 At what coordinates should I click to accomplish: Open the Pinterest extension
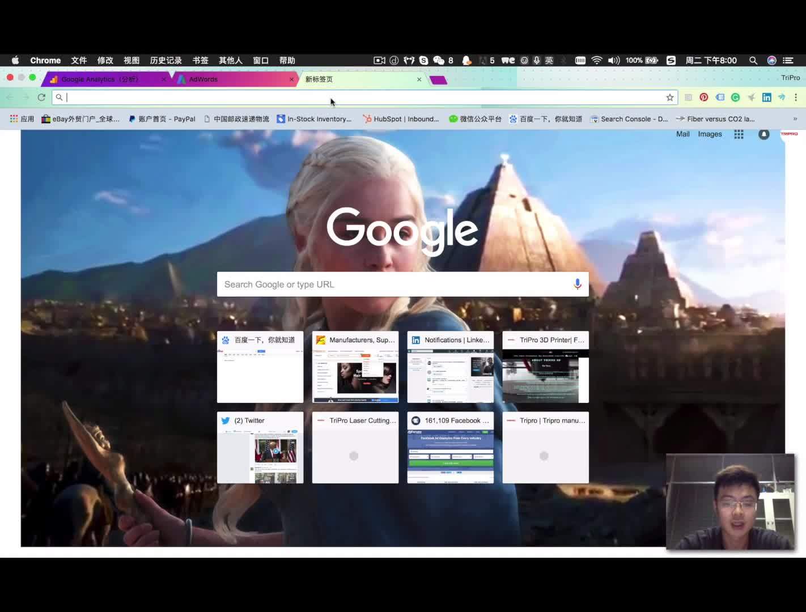tap(704, 97)
